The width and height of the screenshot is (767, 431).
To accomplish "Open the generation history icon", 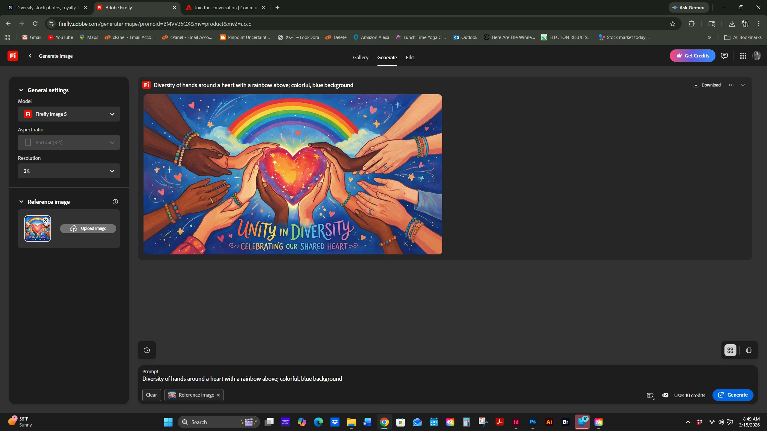I will pos(147,350).
